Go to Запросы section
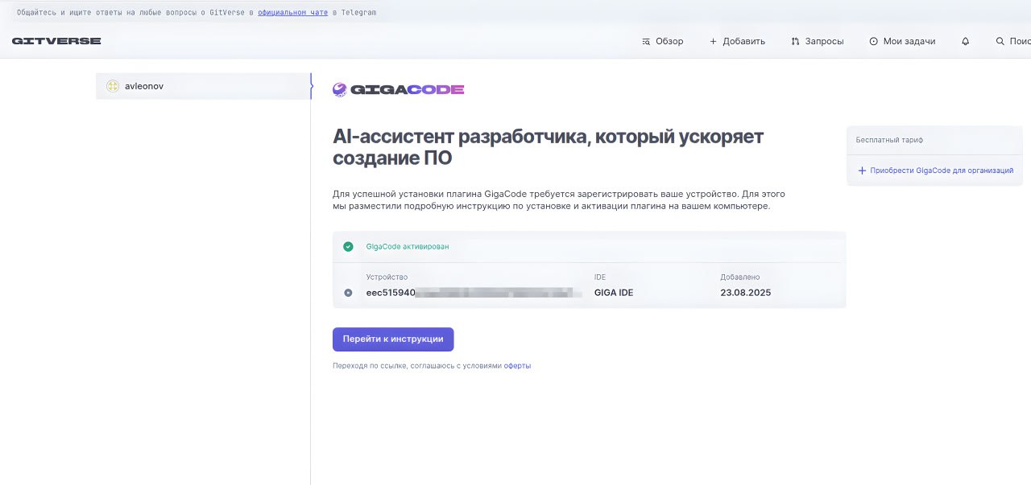Viewport: 1031px width, 485px height. [x=818, y=41]
